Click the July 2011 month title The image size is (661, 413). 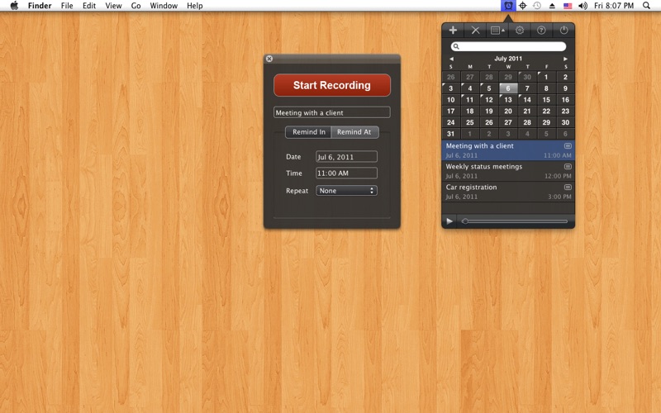pos(508,59)
